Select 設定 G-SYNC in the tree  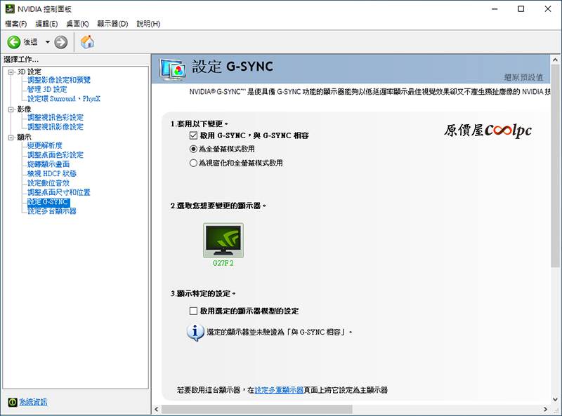click(x=48, y=201)
